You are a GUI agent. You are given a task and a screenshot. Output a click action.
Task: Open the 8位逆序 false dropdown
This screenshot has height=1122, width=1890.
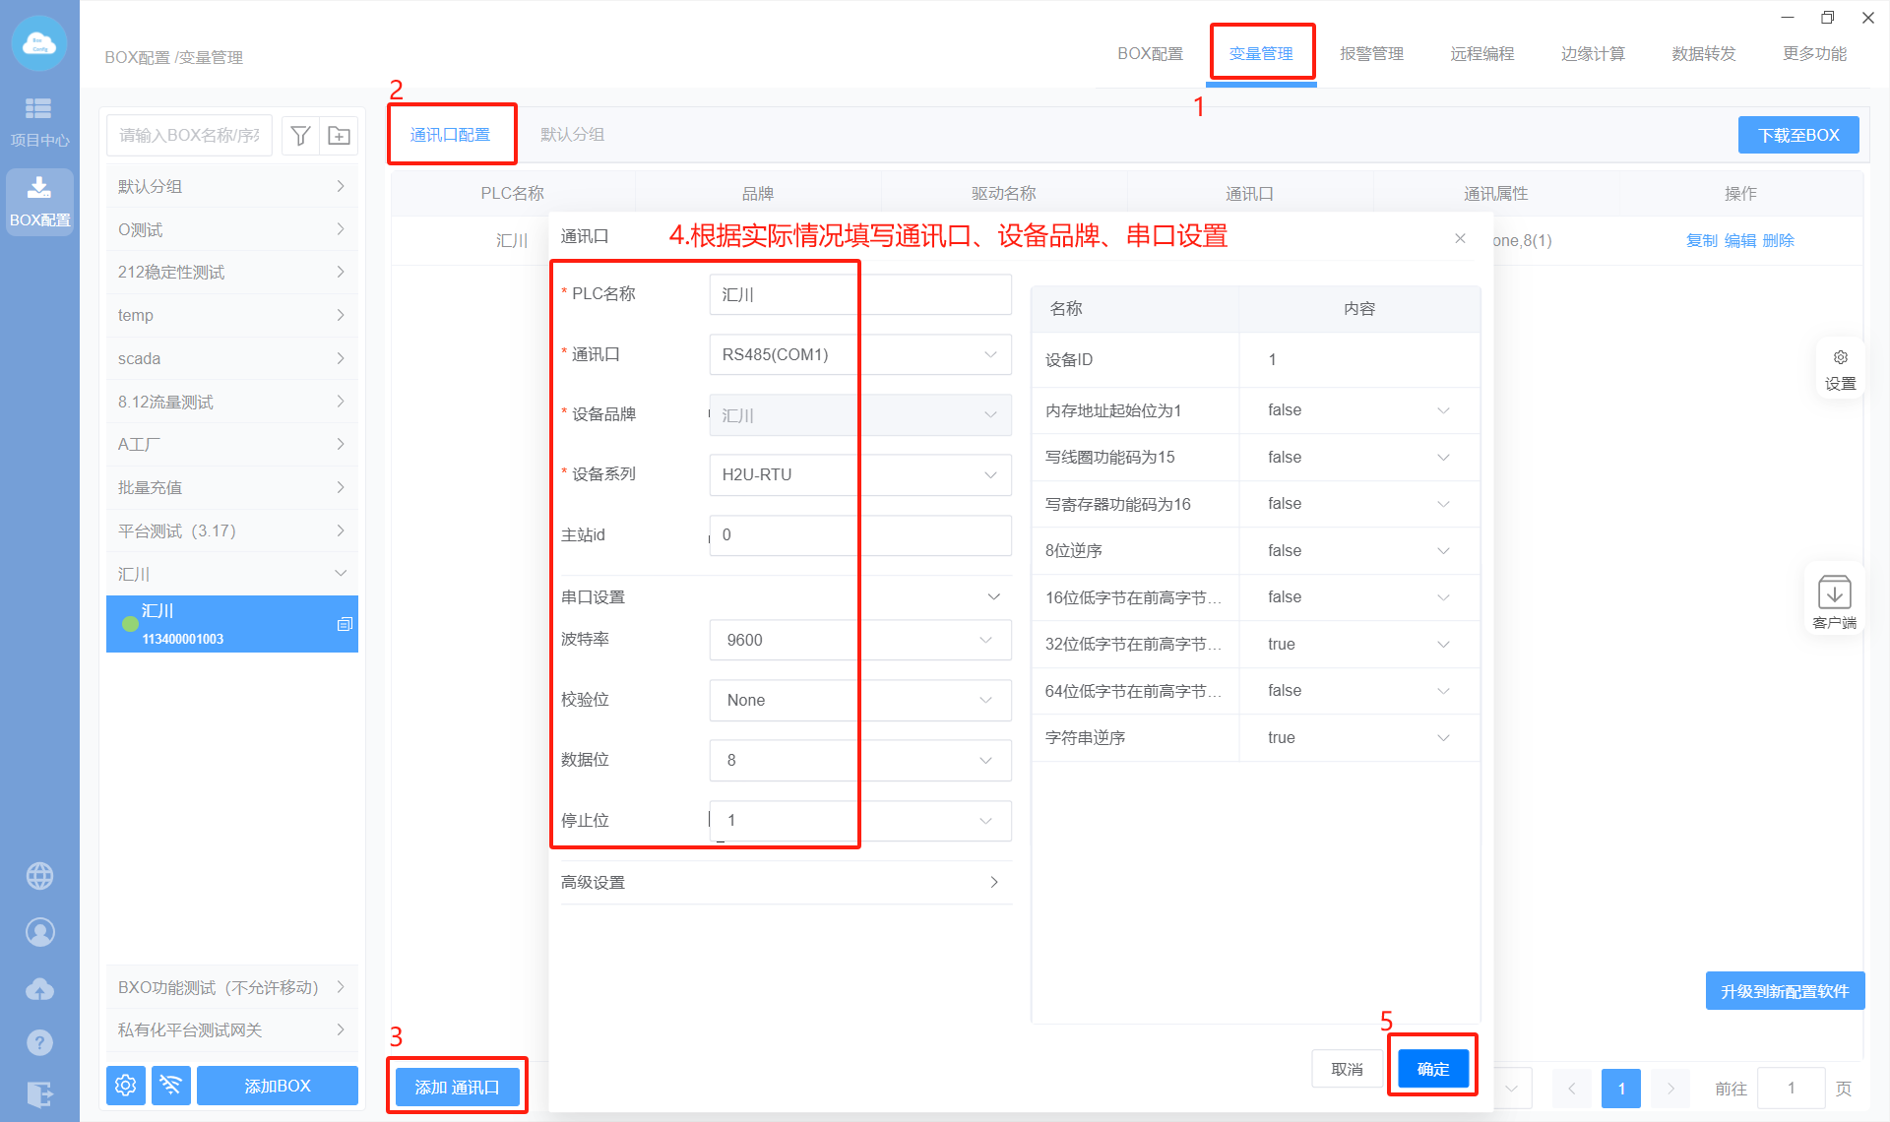1357,550
